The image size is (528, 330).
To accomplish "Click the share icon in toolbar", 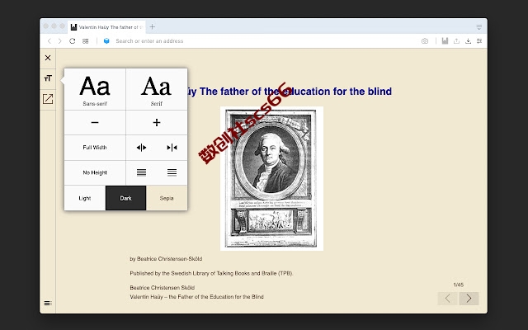I will [x=456, y=41].
